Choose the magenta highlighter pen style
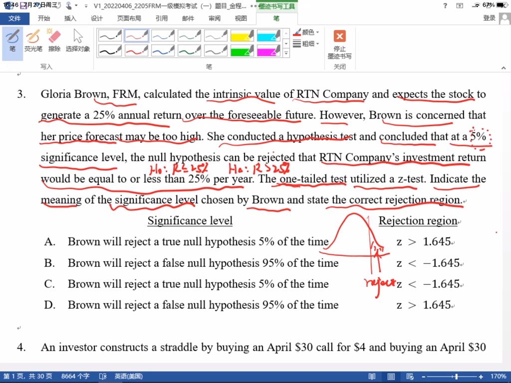The image size is (511, 383). click(x=268, y=50)
